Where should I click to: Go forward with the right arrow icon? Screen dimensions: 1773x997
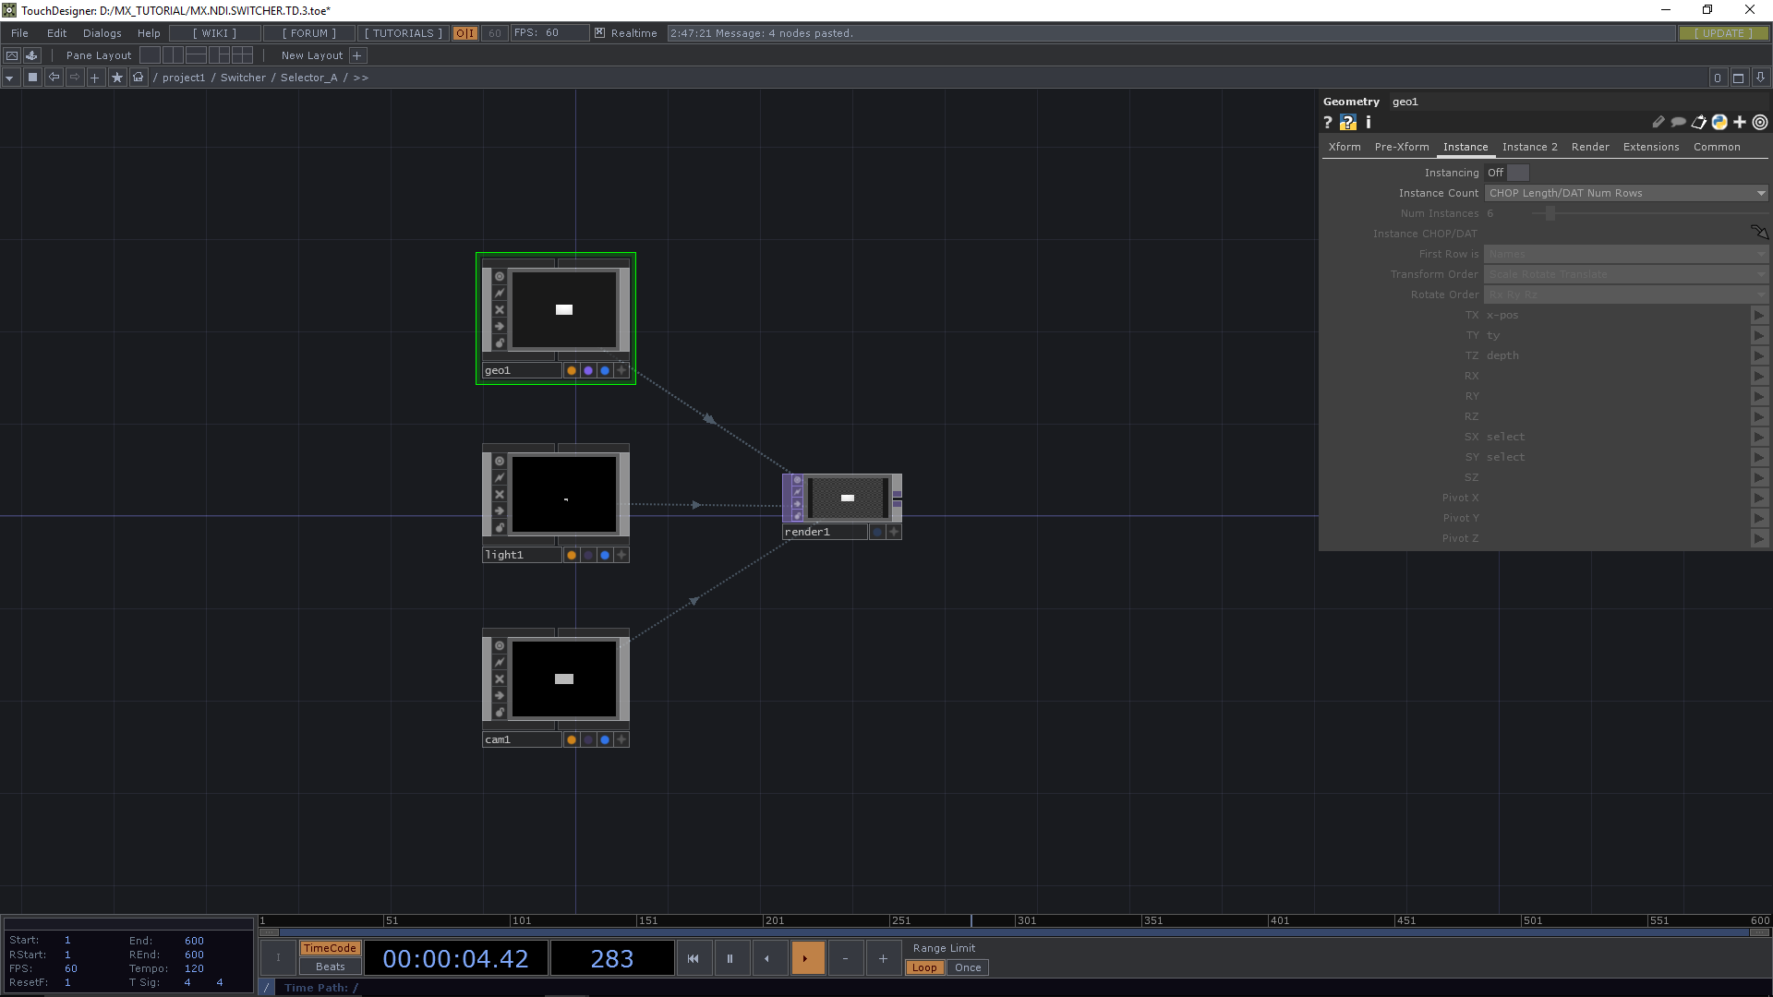click(x=75, y=78)
